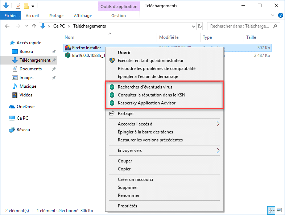Click the share icon beside Partager
The height and width of the screenshot is (215, 285).
[112, 113]
